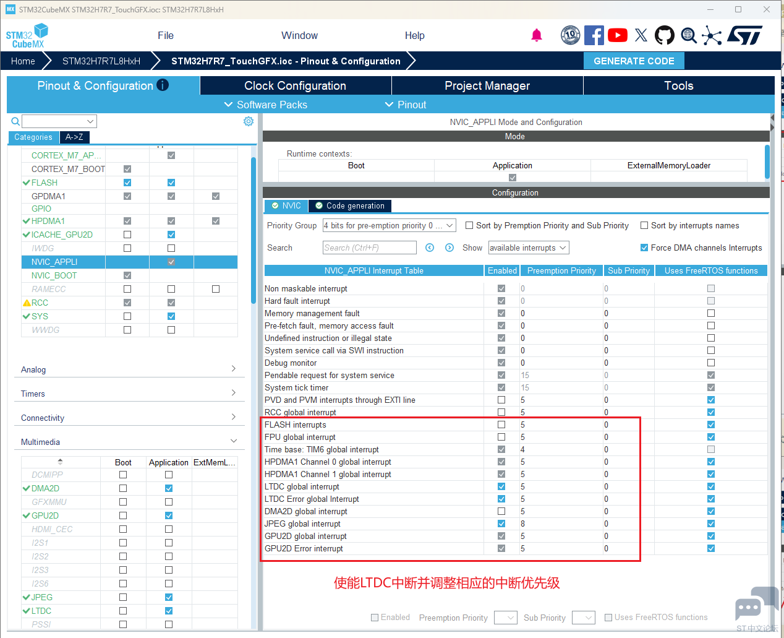
Task: Enable DMA2D global interrupt checkbox
Action: coord(501,511)
